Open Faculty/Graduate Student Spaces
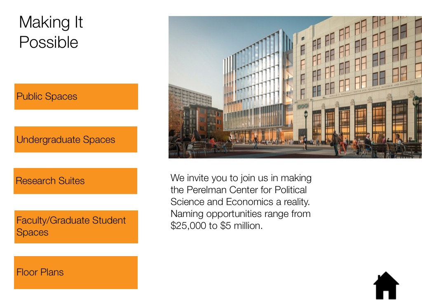Image resolution: width=422 pixels, height=308 pixels. (76, 226)
